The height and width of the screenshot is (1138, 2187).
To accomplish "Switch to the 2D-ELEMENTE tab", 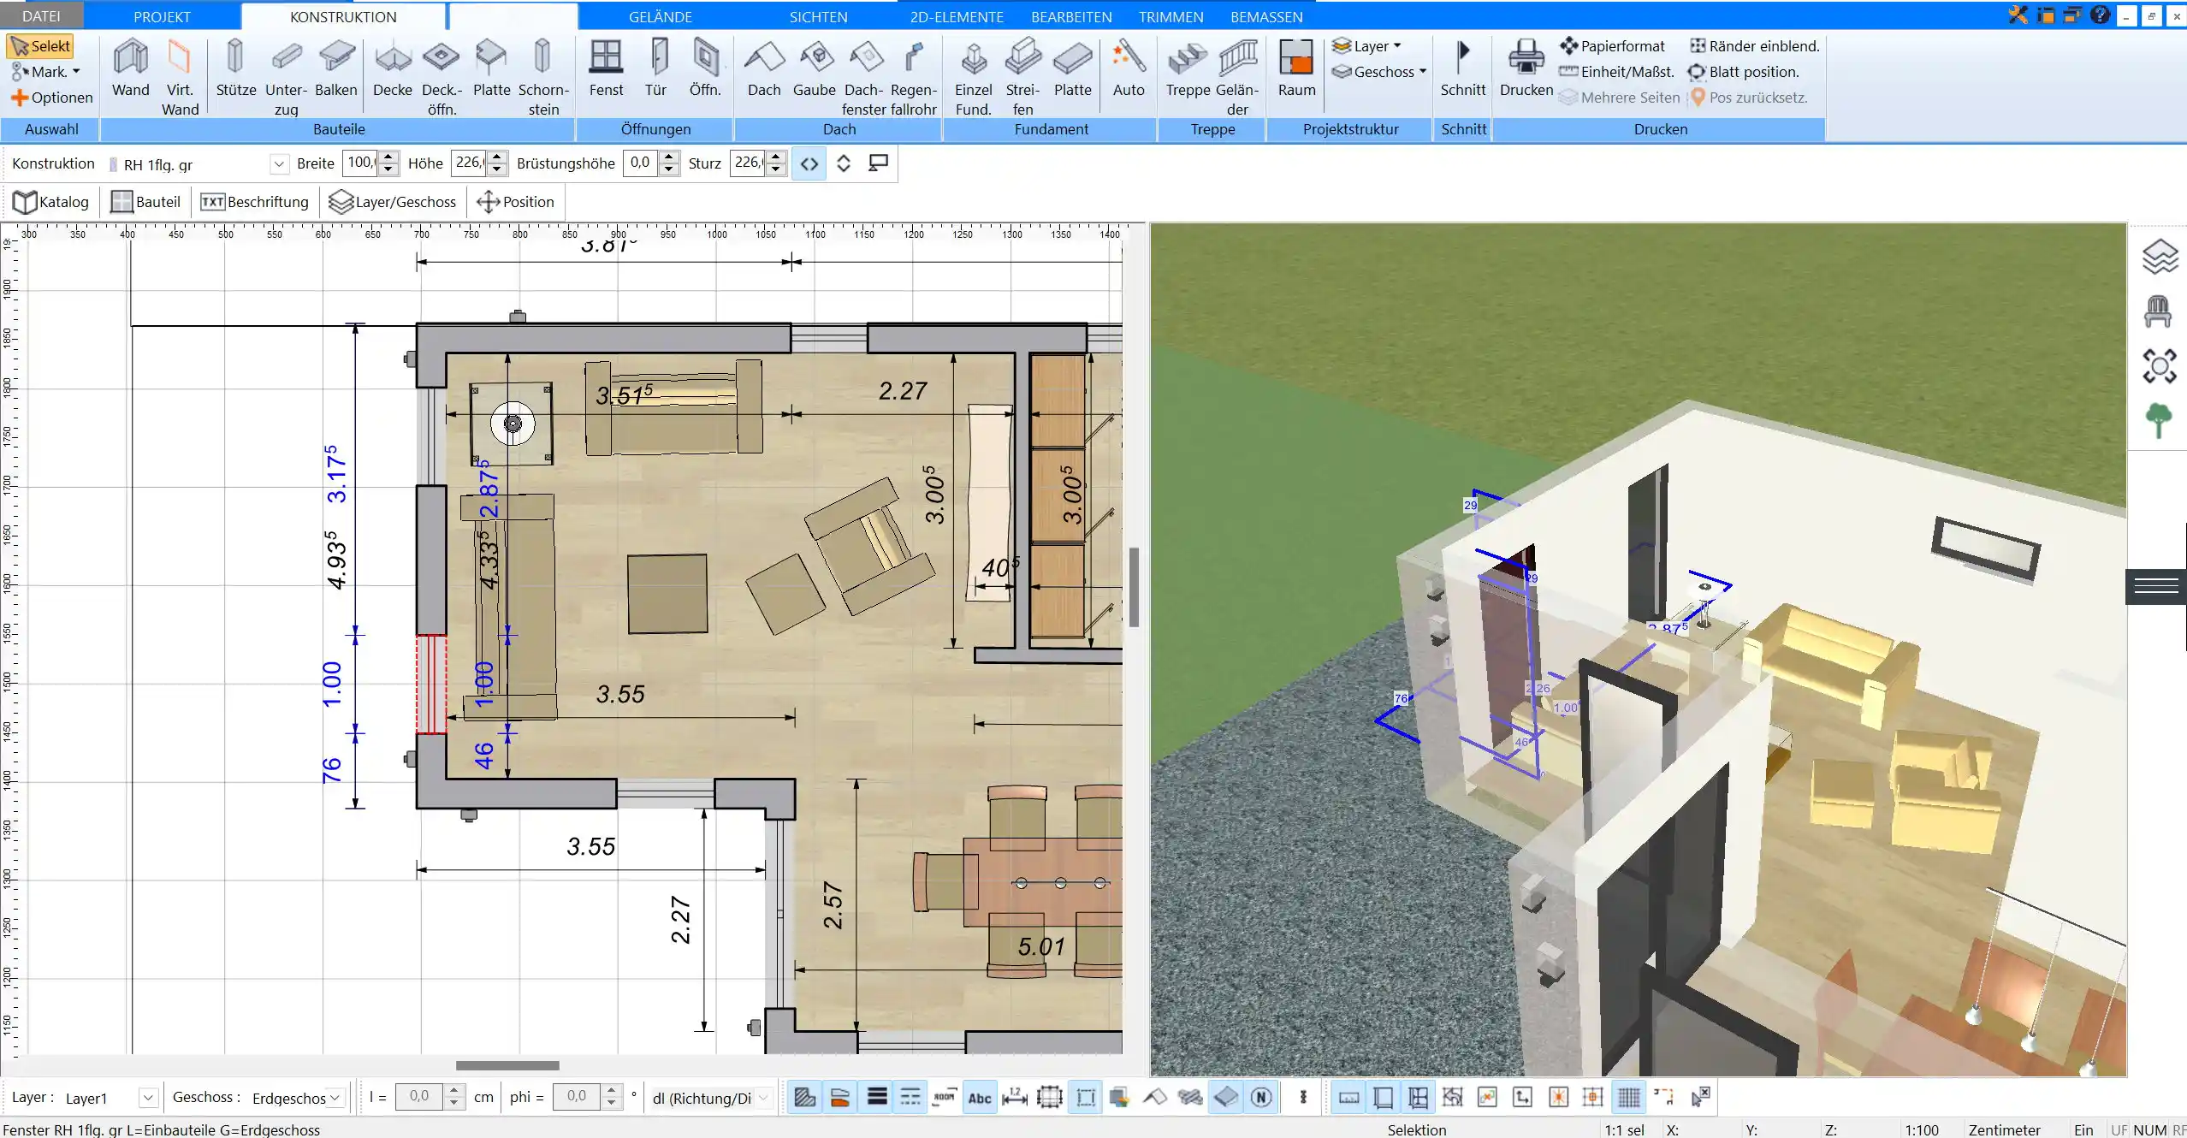I will tap(957, 16).
